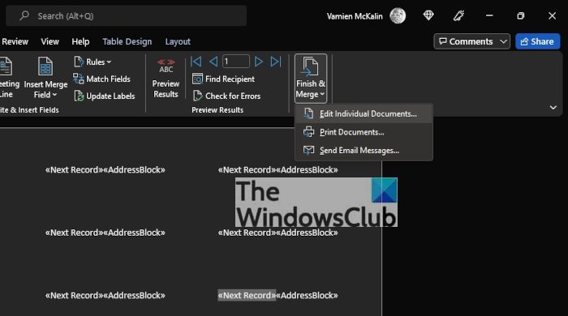This screenshot has height=316, width=568.
Task: Open Finish & Merge dropdown
Action: click(x=311, y=79)
